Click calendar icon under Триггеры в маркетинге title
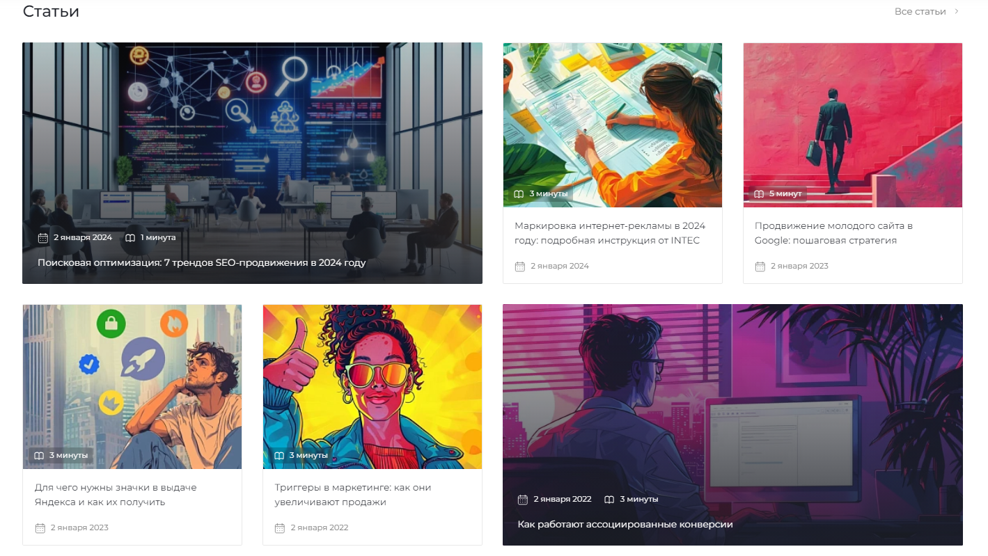 (280, 527)
